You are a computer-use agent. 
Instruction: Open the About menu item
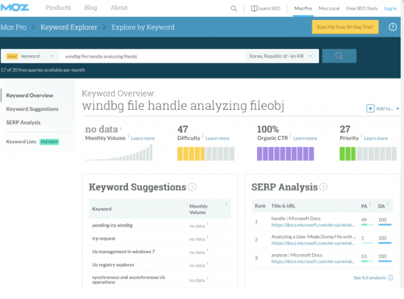[x=119, y=7]
